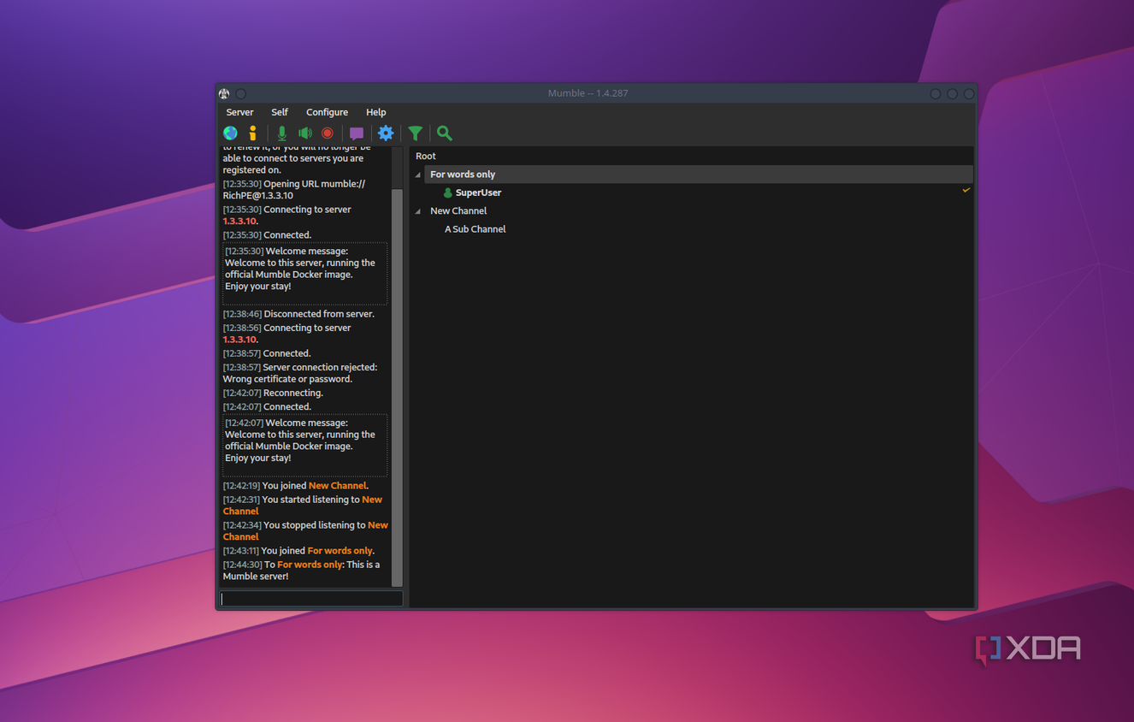The height and width of the screenshot is (722, 1134).
Task: Collapse the New Channel tree node
Action: (x=418, y=211)
